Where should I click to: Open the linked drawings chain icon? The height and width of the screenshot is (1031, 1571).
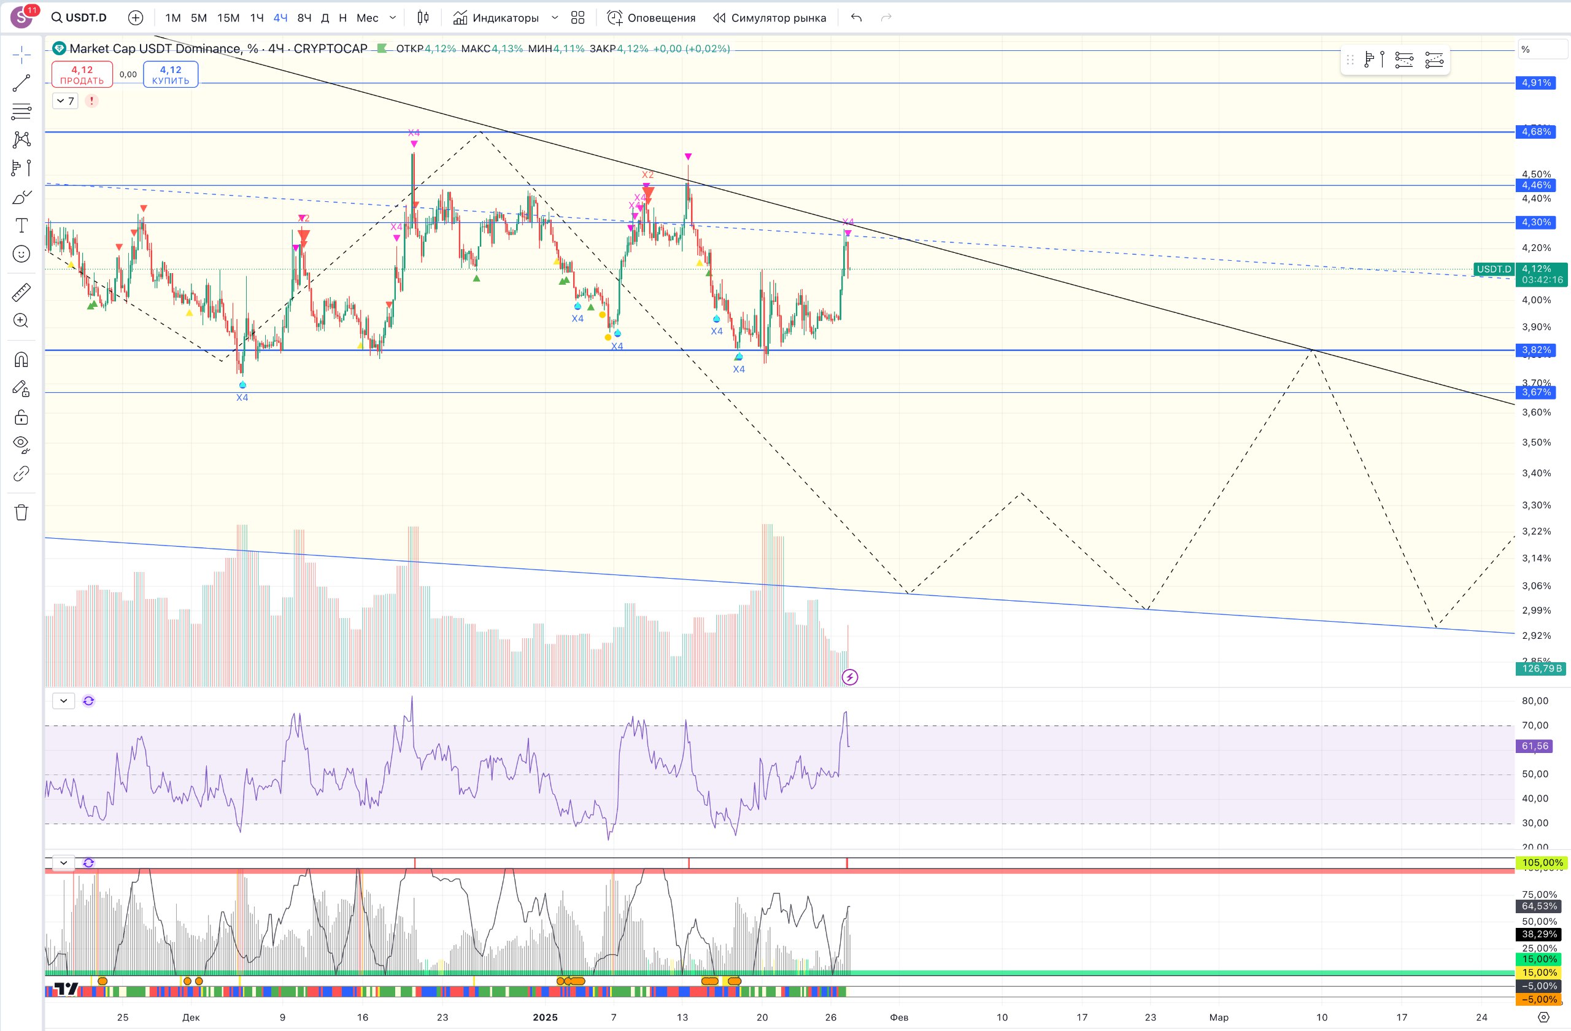tap(21, 474)
